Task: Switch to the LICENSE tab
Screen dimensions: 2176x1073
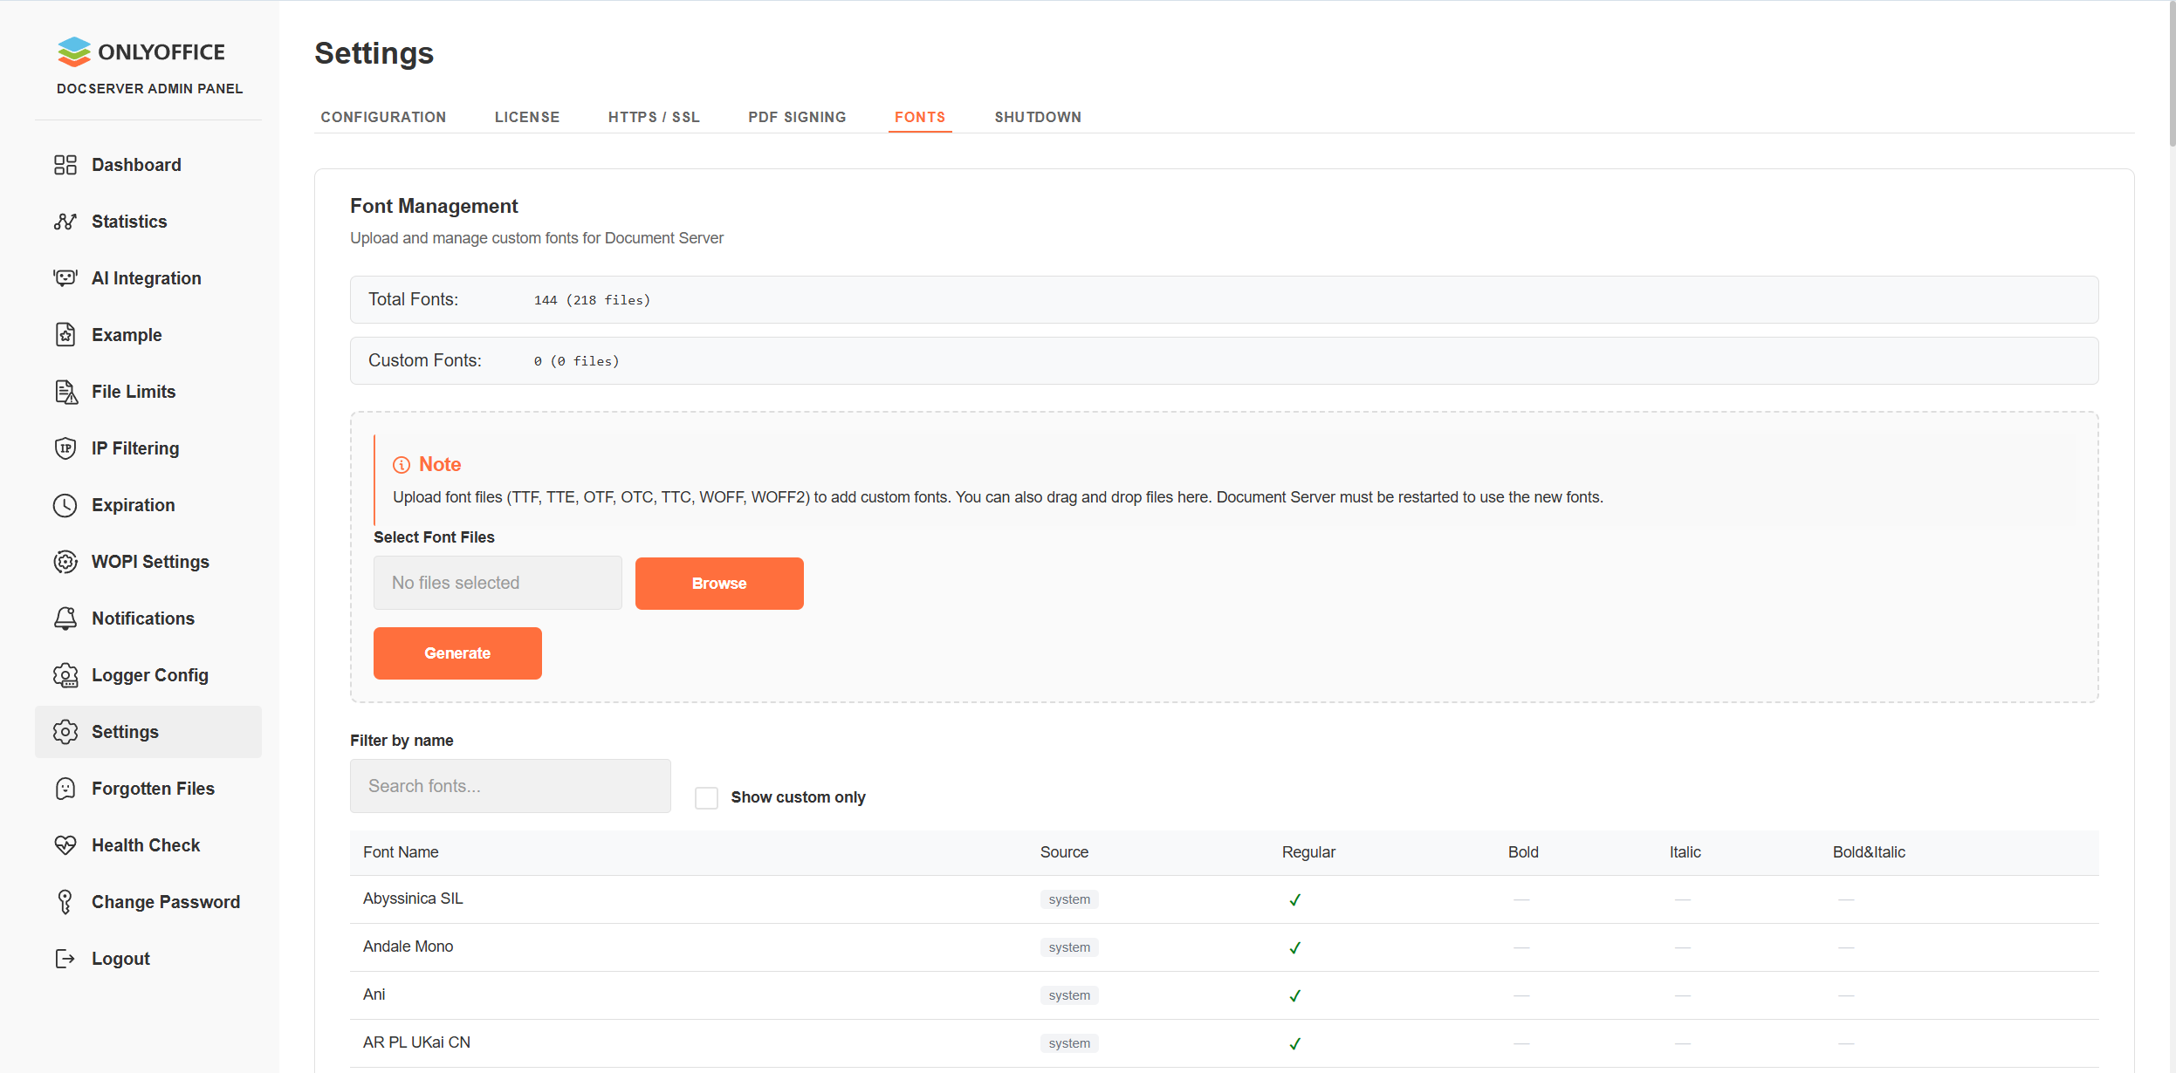Action: (x=527, y=117)
